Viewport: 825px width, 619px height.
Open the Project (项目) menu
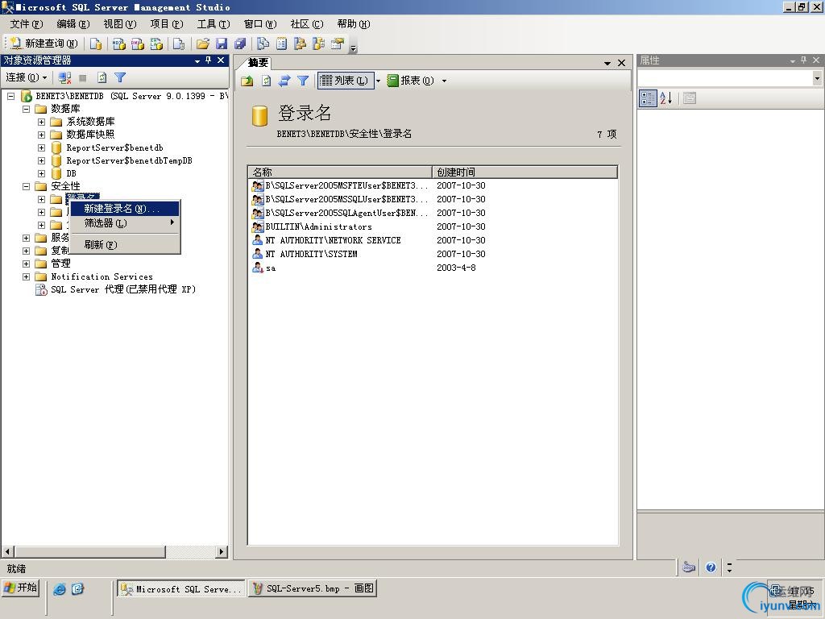(167, 24)
